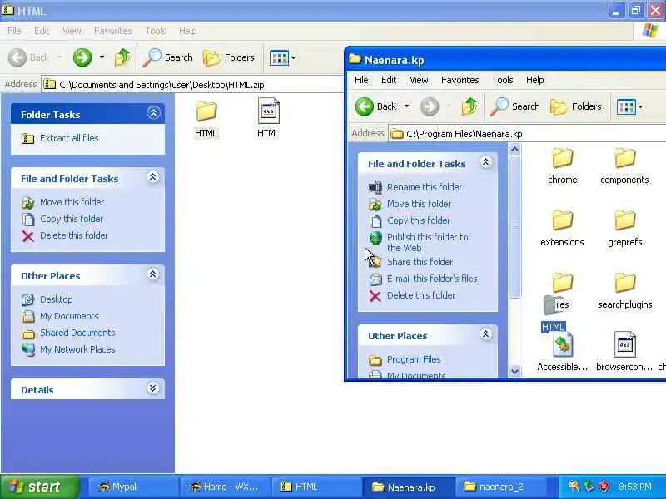Open Back history dropdown in Naenara.kp window
The height and width of the screenshot is (499, 666).
coord(406,106)
